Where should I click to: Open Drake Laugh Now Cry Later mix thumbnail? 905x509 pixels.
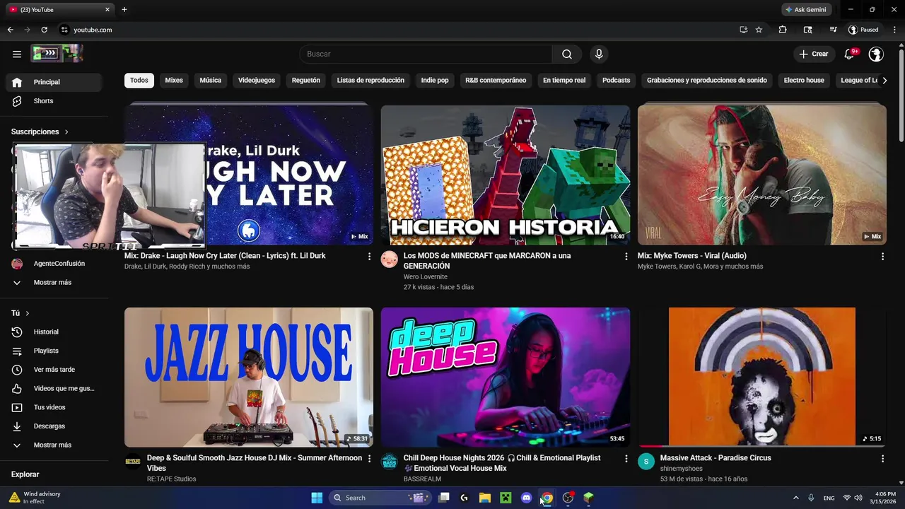coord(249,175)
